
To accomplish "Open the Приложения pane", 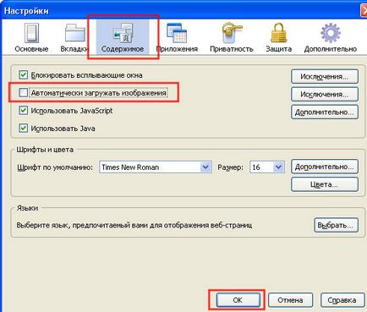I will [x=177, y=38].
